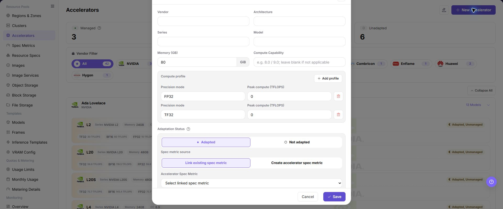The width and height of the screenshot is (503, 209).
Task: Click the Frames grid icon
Action: pyautogui.click(x=8, y=132)
